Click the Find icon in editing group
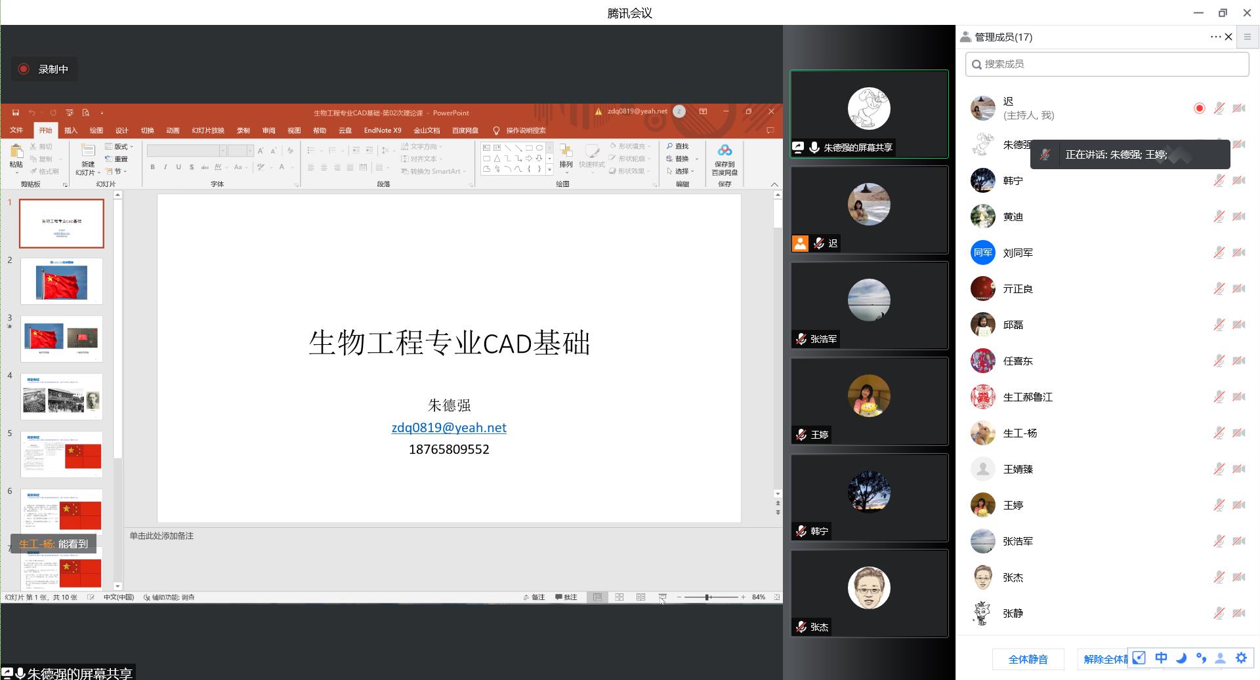Screen dimensions: 1260x680 tap(677, 146)
